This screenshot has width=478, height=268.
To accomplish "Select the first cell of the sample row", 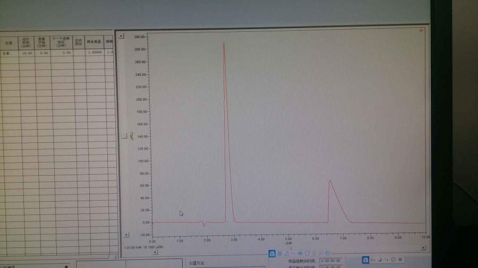I will pyautogui.click(x=9, y=53).
